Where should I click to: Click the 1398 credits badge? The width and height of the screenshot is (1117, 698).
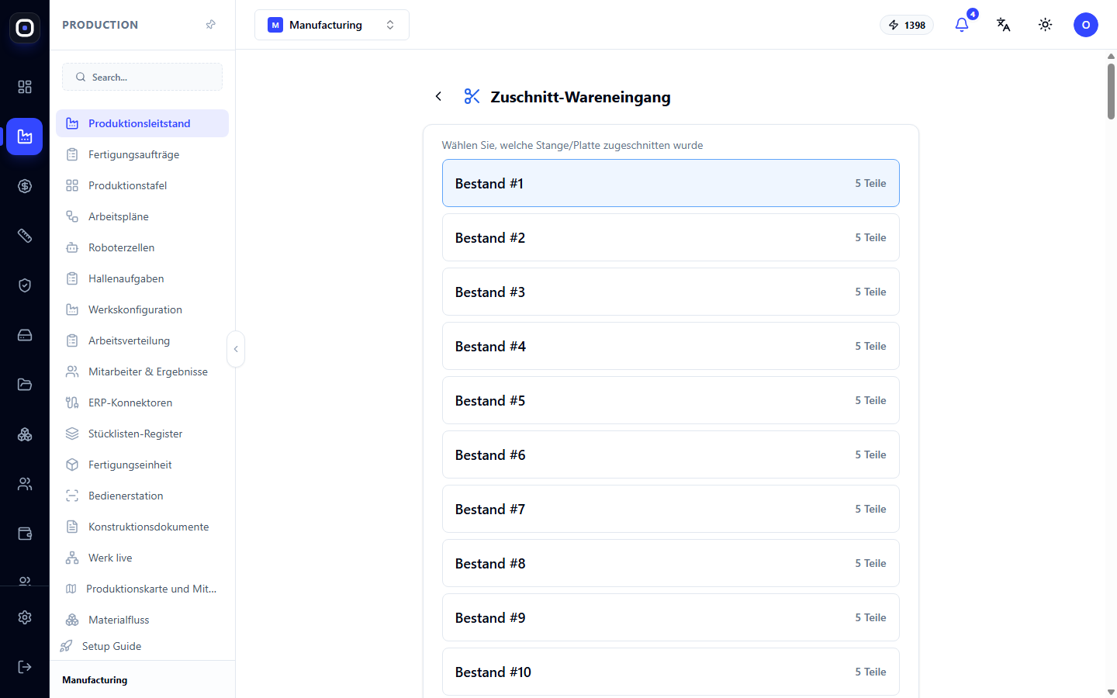[x=907, y=25]
